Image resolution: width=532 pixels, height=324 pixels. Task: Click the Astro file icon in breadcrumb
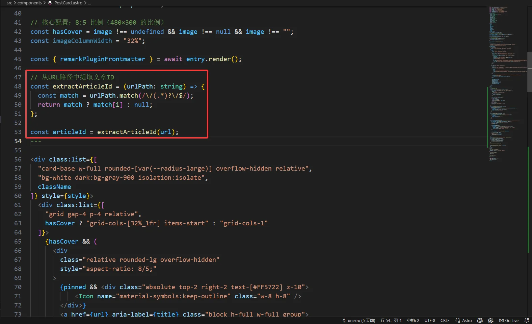click(x=50, y=3)
